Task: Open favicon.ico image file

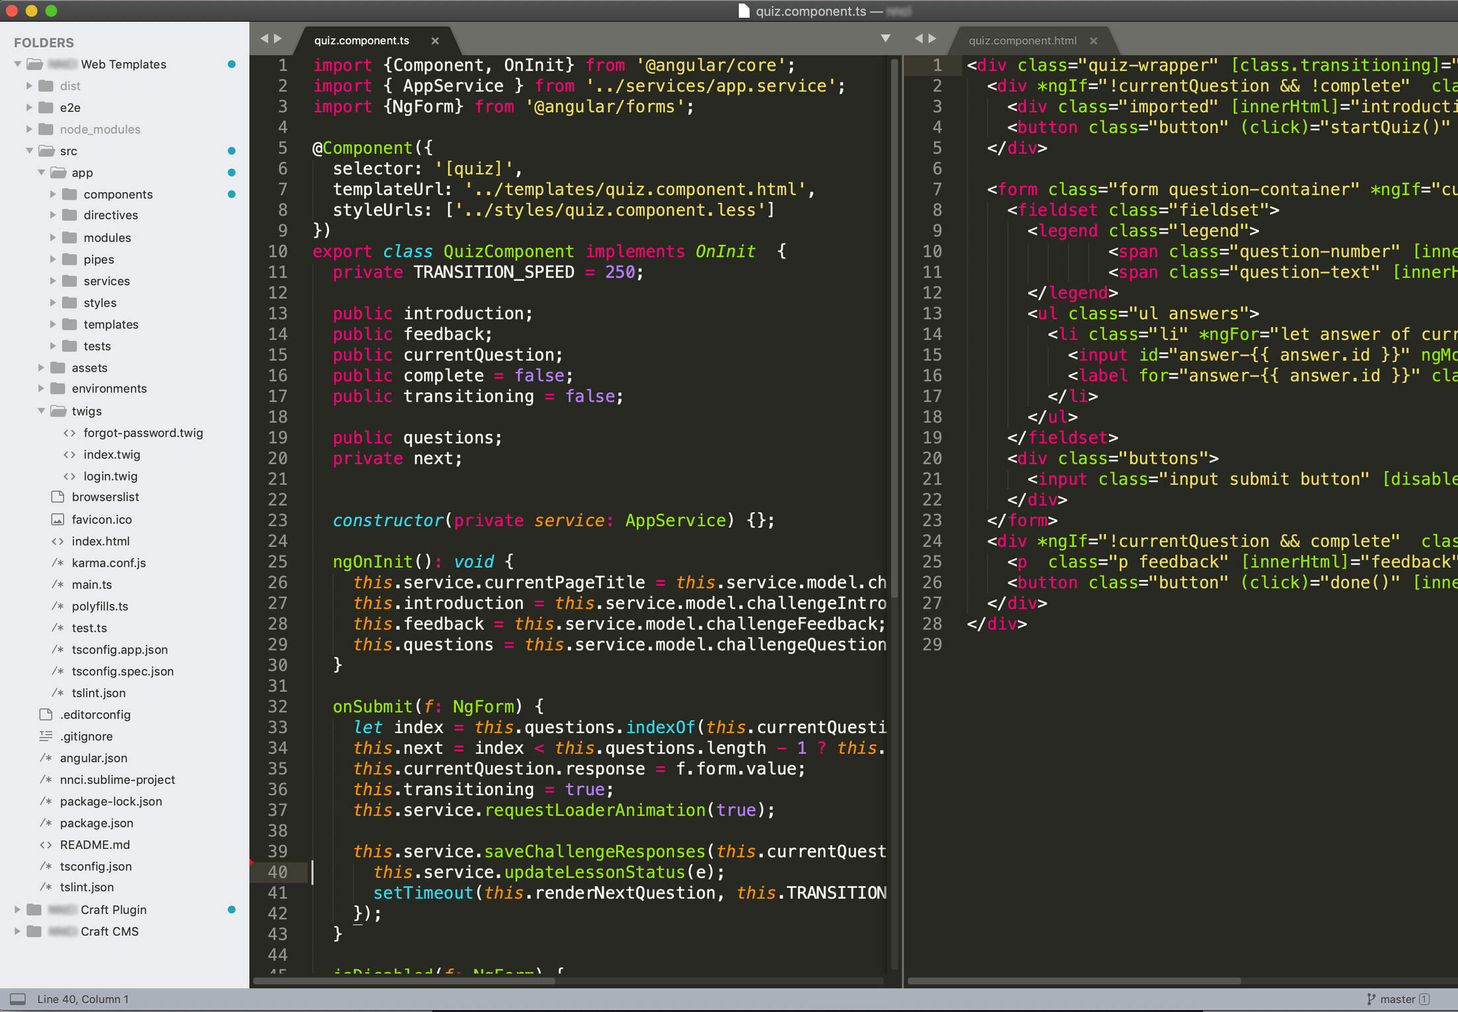Action: coord(101,520)
